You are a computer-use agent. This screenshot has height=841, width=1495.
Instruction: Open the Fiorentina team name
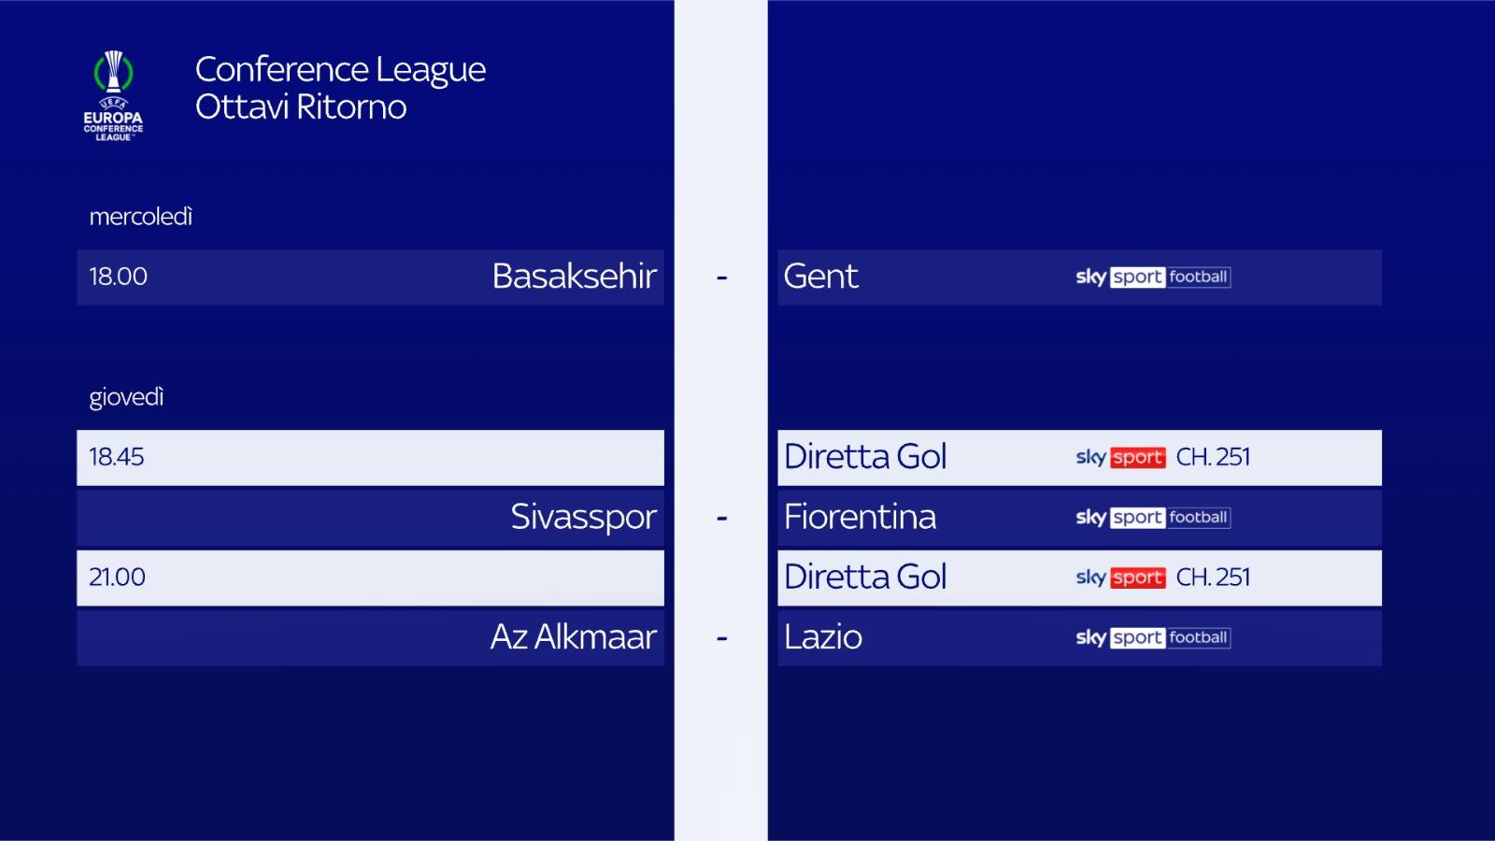[860, 517]
